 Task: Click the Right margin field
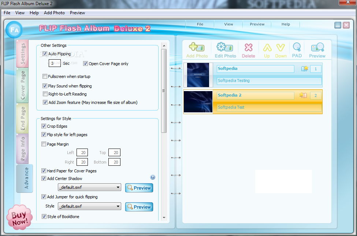[x=82, y=162]
